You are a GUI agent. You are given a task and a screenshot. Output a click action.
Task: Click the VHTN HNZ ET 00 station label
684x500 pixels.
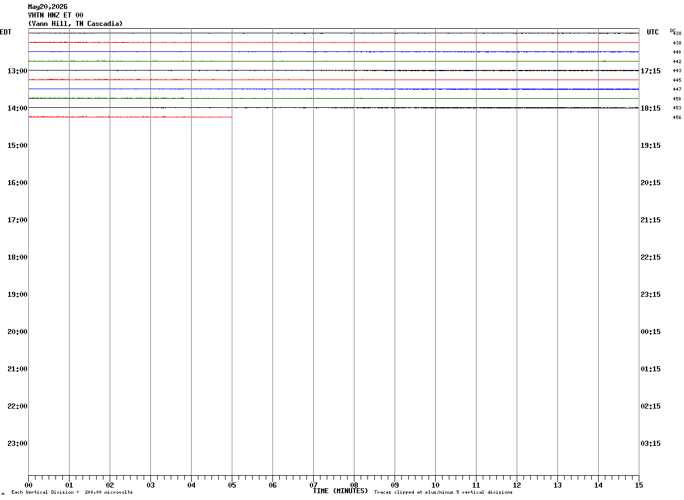coord(55,15)
